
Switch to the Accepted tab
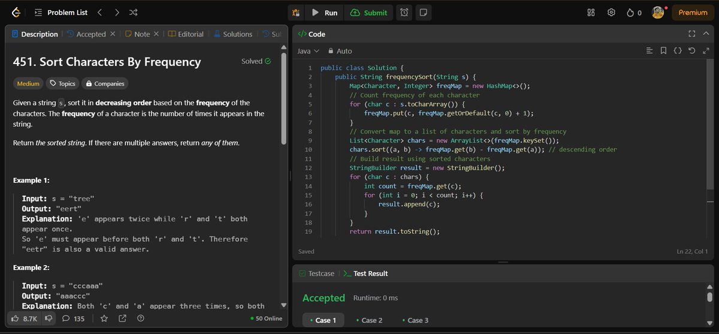point(86,34)
